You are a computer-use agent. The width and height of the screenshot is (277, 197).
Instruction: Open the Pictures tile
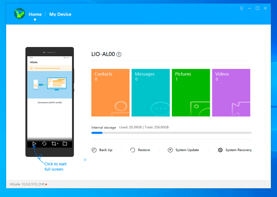tap(191, 93)
